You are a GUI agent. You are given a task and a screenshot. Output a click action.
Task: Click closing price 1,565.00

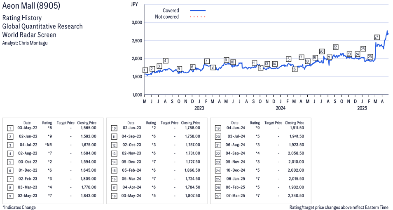[89, 128]
